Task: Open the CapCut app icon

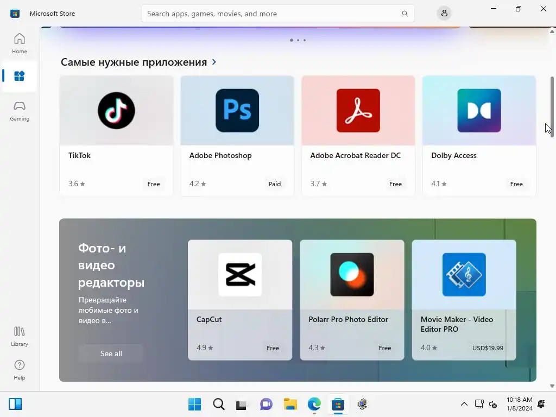Action: (x=240, y=274)
